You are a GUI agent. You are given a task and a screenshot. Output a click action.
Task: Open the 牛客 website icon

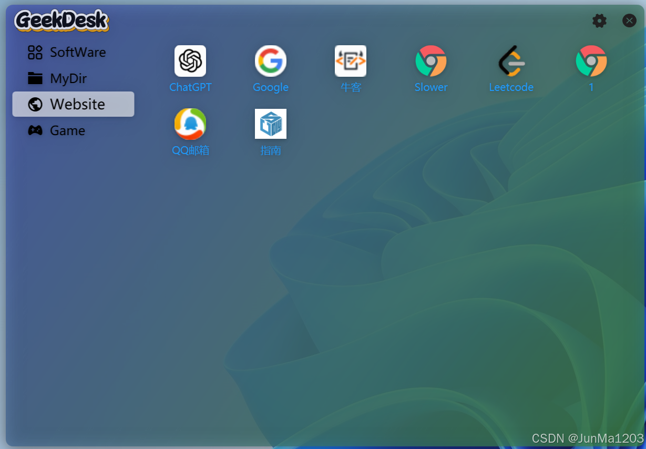351,61
